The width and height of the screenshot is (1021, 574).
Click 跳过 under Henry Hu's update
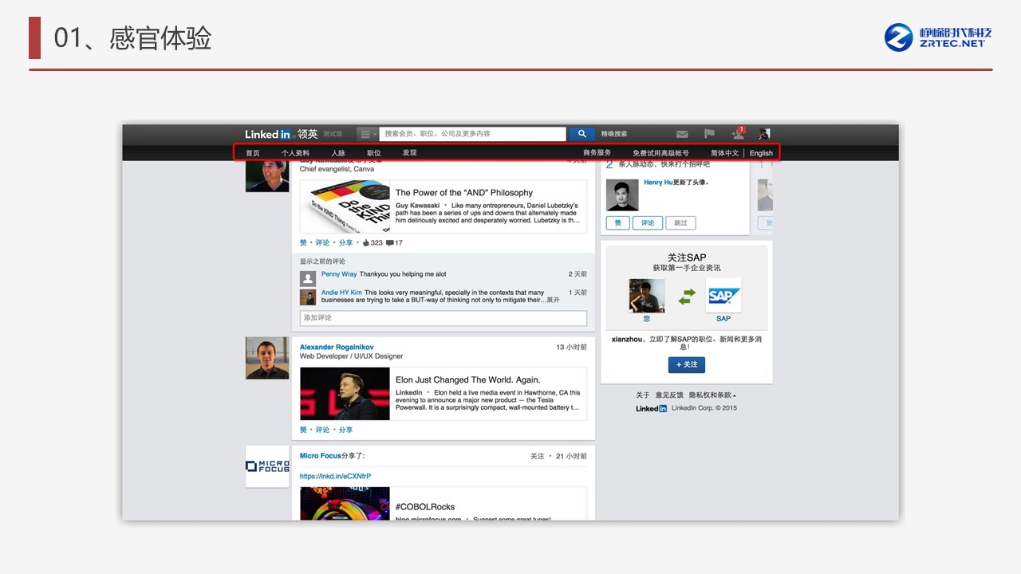pyautogui.click(x=680, y=223)
